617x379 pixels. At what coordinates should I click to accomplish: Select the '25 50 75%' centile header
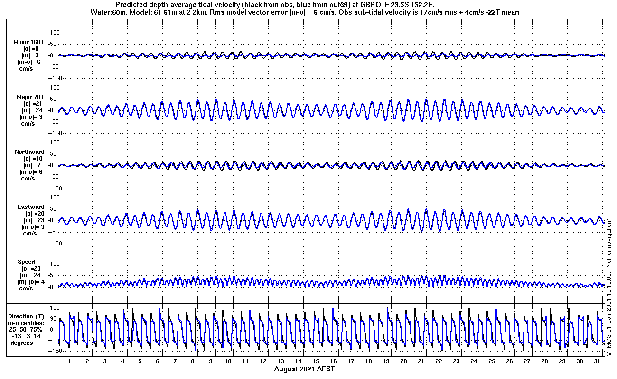click(27, 330)
